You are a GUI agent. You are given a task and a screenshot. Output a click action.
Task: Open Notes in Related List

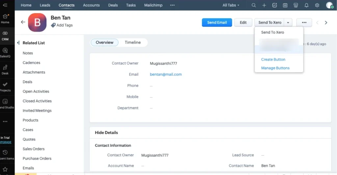(x=28, y=53)
